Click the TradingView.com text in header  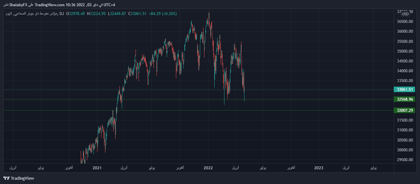[50, 5]
